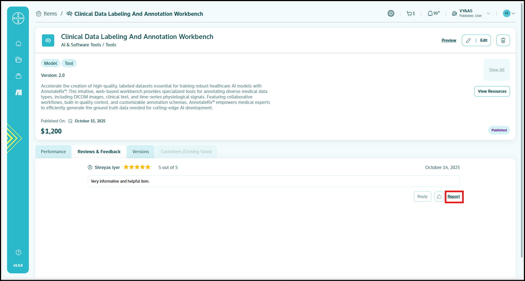Click the circular target icon in header
Image resolution: width=525 pixels, height=281 pixels.
(391, 13)
